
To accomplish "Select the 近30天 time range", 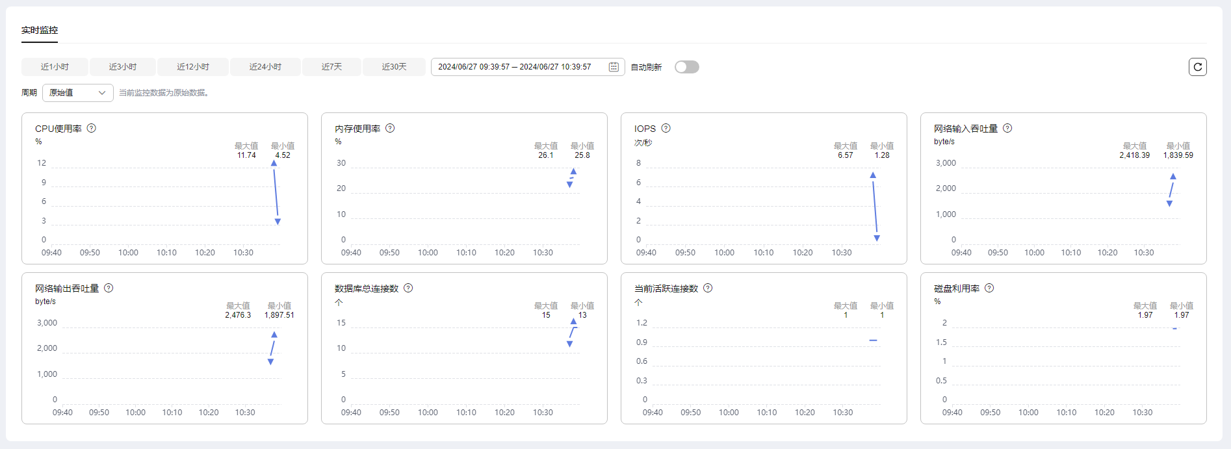I will click(394, 67).
